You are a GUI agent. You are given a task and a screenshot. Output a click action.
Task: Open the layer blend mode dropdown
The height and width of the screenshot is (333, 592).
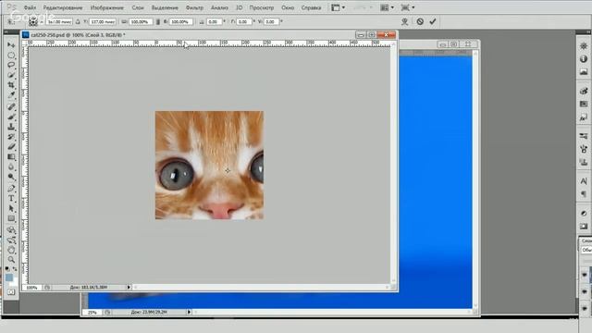(586, 250)
